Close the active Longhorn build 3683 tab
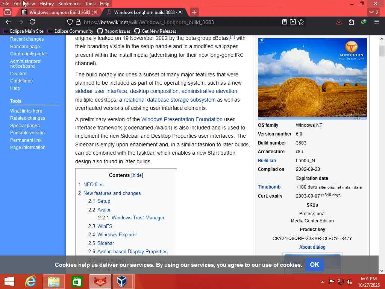The width and height of the screenshot is (385, 289). [x=180, y=12]
